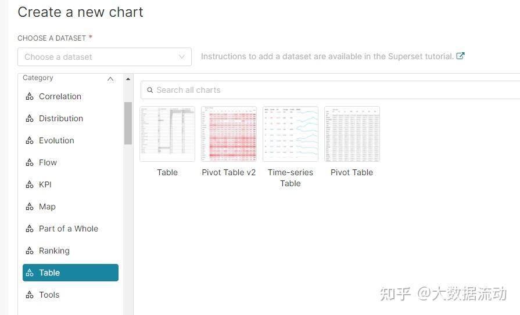Click the Distribution category icon
The image size is (520, 315).
coord(30,119)
